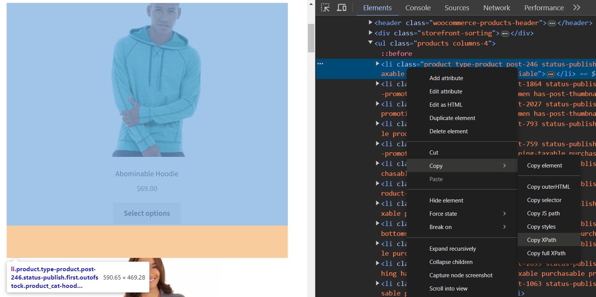Viewport: 596px width, 297px height.
Task: Choose Cut from context menu
Action: pyautogui.click(x=462, y=153)
